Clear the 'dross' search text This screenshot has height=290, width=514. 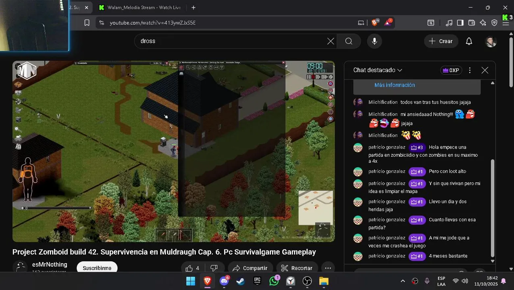click(x=331, y=41)
